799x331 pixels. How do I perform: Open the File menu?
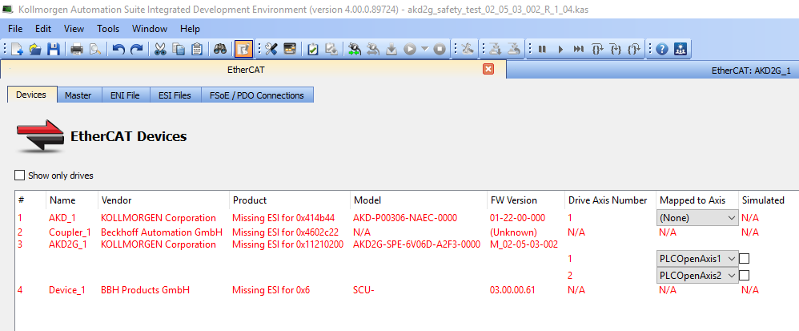point(15,29)
